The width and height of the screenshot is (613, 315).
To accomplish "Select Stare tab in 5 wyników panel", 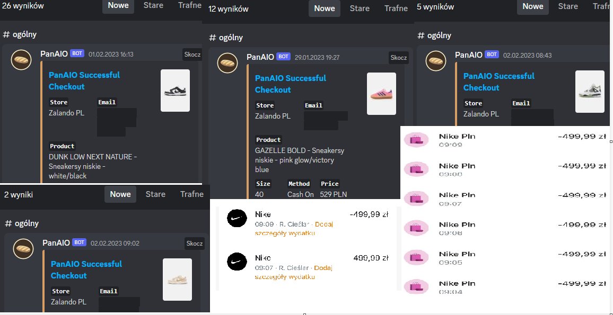I will click(x=568, y=7).
